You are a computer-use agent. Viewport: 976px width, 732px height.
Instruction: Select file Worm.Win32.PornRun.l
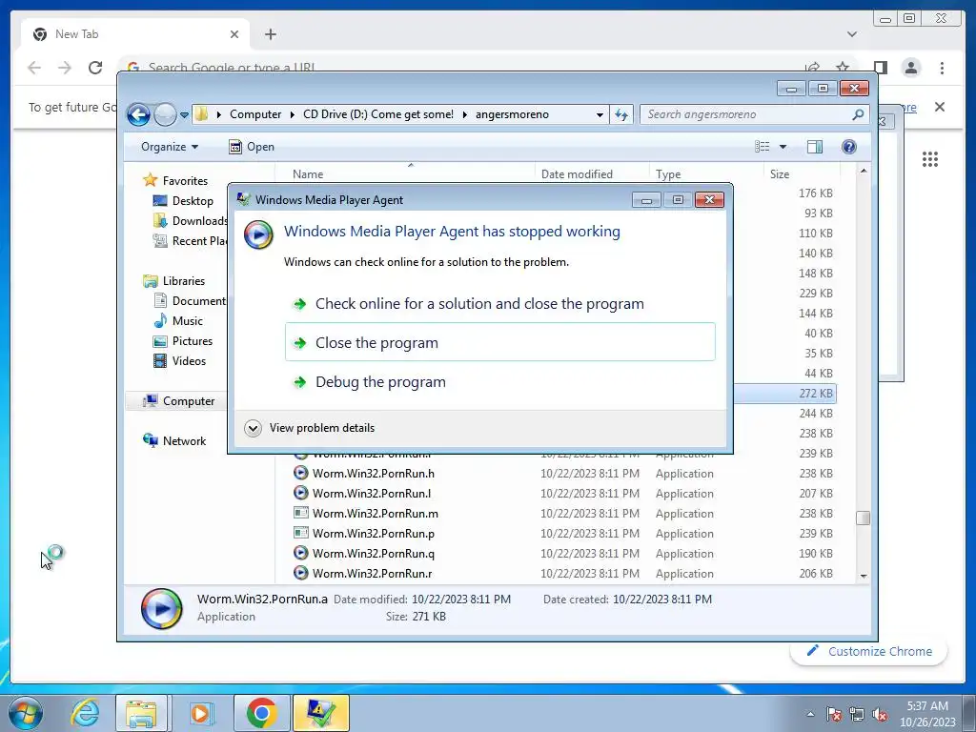372,494
